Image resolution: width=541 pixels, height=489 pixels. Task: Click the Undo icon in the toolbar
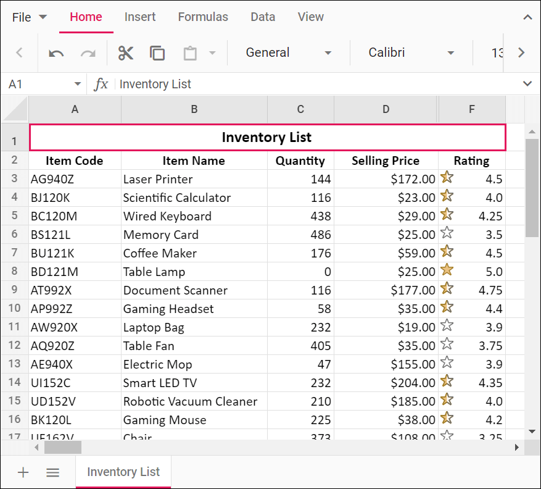pyautogui.click(x=56, y=53)
